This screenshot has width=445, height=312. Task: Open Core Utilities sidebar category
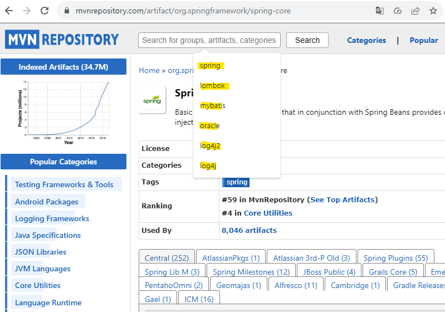pyautogui.click(x=38, y=285)
